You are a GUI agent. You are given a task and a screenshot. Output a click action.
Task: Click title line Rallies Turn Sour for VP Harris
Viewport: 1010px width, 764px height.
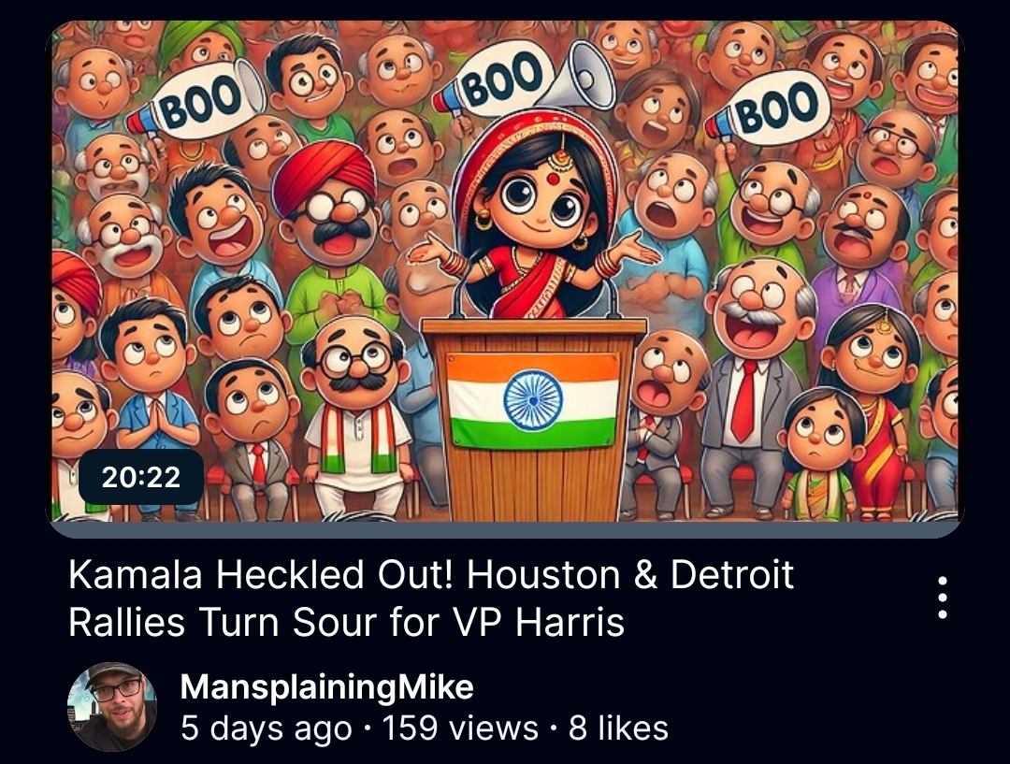click(347, 622)
